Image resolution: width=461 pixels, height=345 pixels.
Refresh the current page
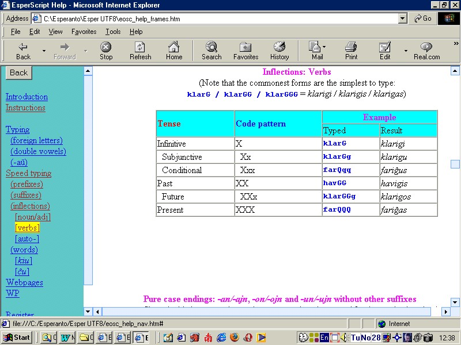[x=140, y=50]
